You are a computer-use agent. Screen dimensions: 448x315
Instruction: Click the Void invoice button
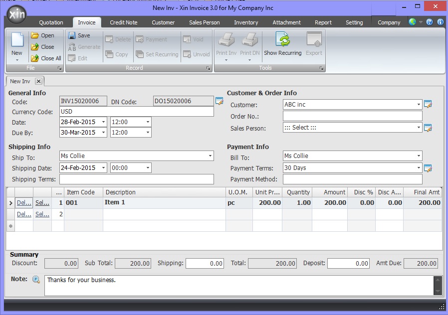point(193,39)
